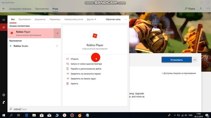Show hidden system tray icons

[175, 115]
